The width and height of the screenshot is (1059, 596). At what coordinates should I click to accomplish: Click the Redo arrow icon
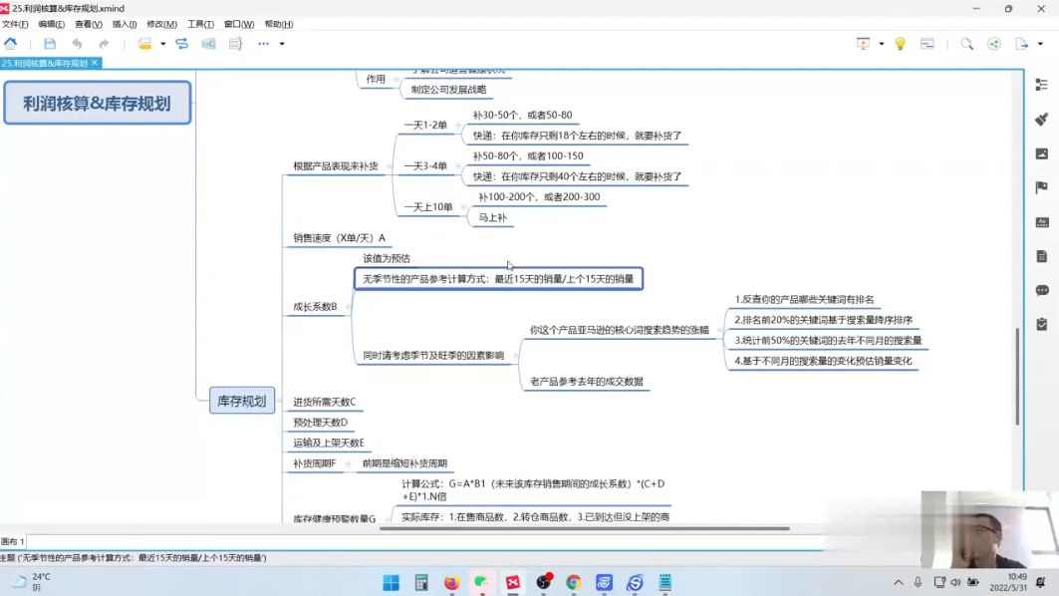pyautogui.click(x=104, y=44)
